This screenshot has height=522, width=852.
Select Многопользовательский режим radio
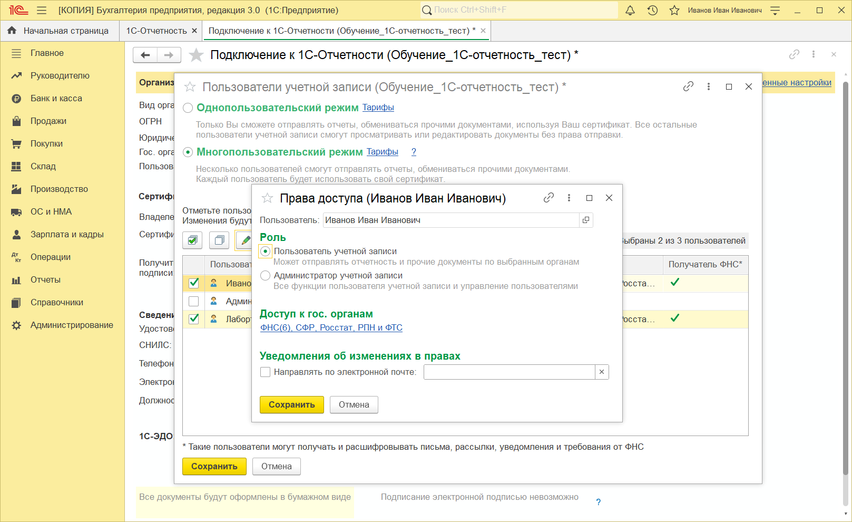[x=188, y=152]
